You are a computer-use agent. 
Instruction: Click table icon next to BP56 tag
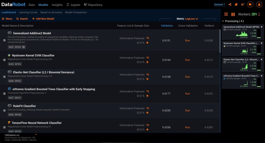(24, 47)
